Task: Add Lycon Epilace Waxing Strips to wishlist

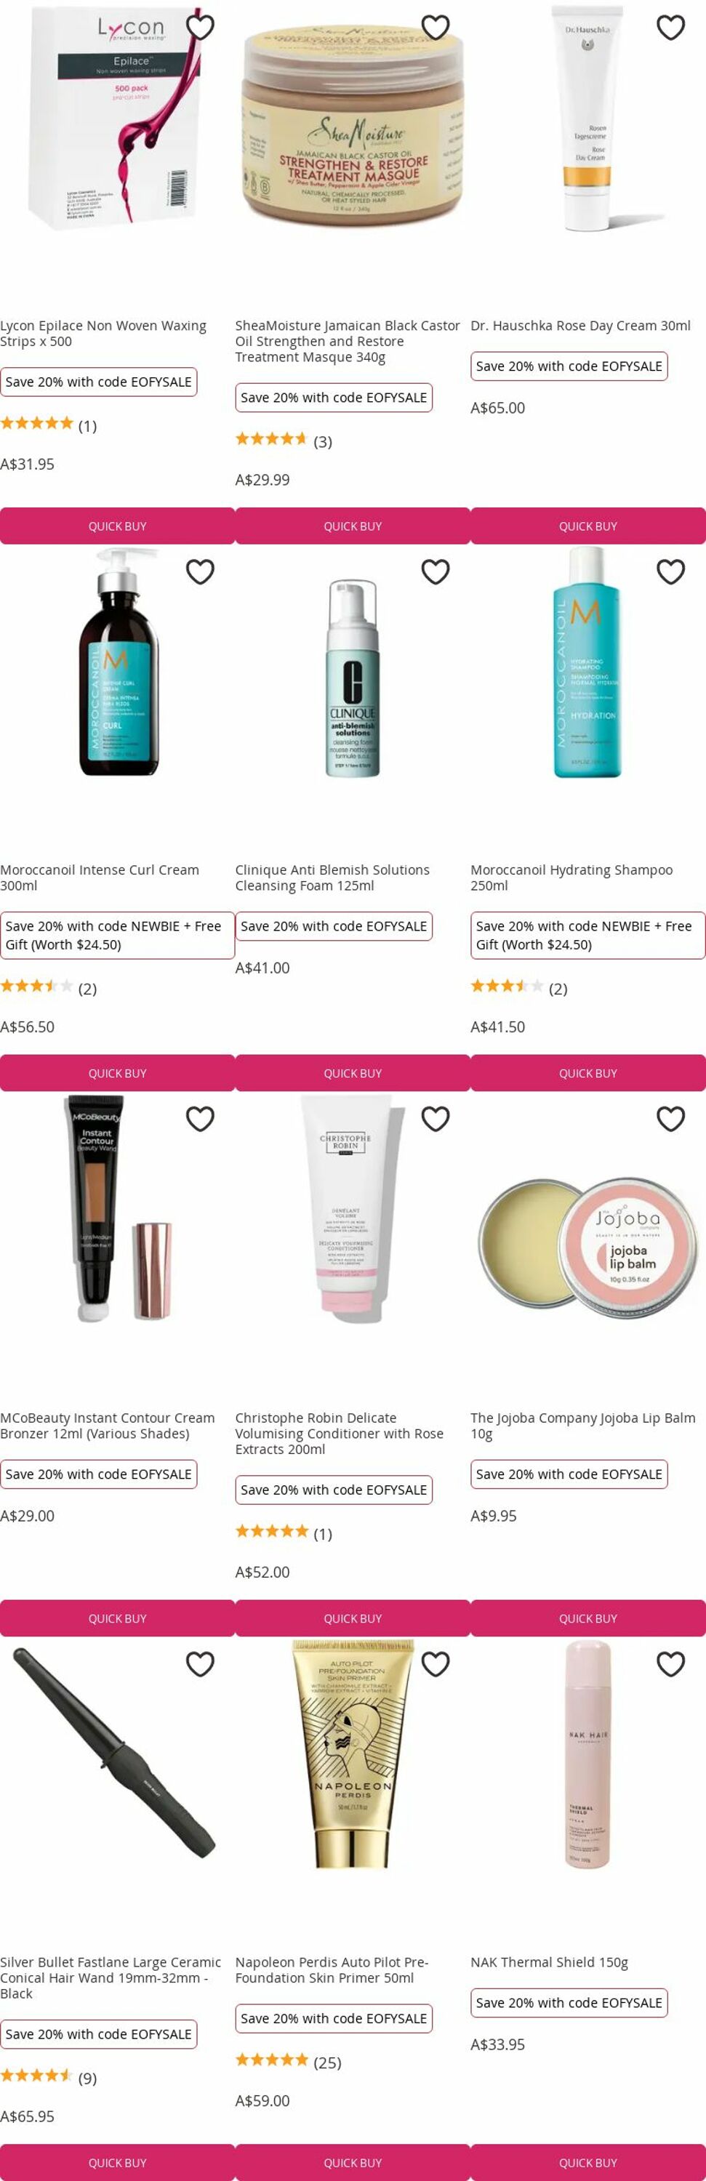Action: point(200,27)
